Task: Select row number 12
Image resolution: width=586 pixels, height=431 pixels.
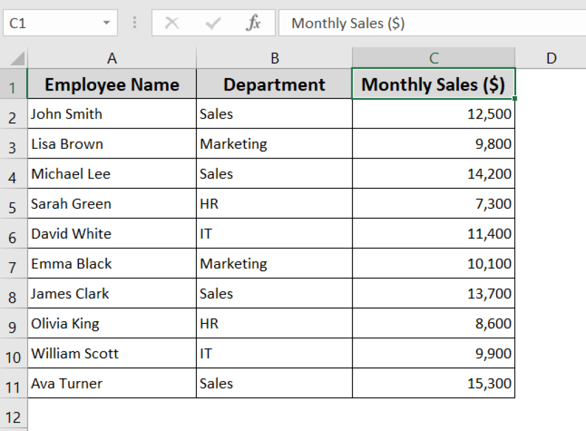Action: (14, 413)
